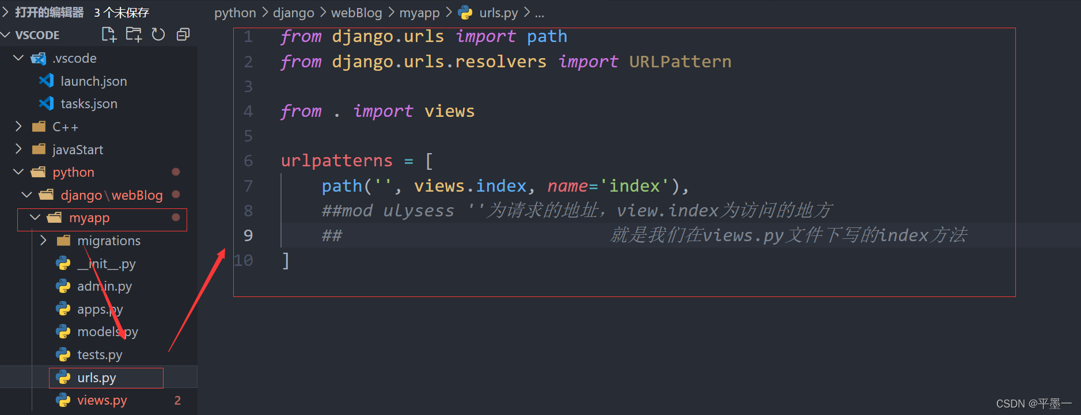The height and width of the screenshot is (415, 1081).
Task: Click the word urlpatterns in the editor
Action: (336, 161)
